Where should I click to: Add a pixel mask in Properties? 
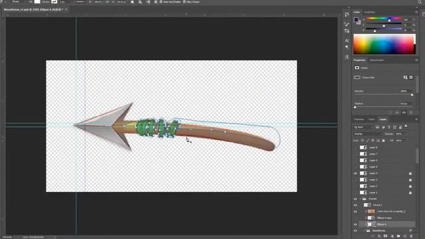coord(405,78)
